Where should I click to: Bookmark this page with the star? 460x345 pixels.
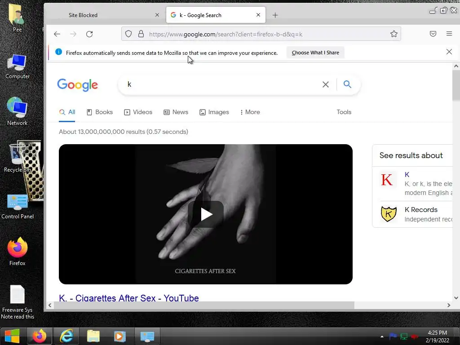point(394,34)
